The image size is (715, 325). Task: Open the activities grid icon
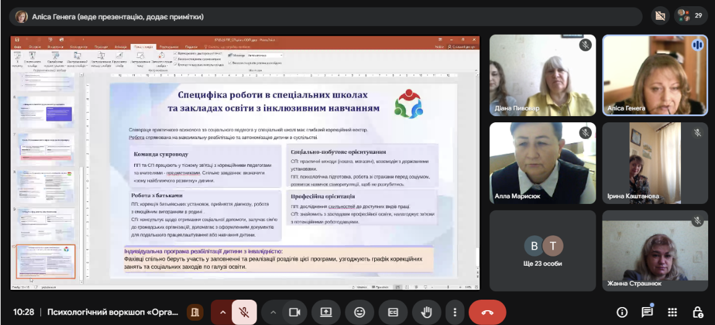(x=672, y=312)
